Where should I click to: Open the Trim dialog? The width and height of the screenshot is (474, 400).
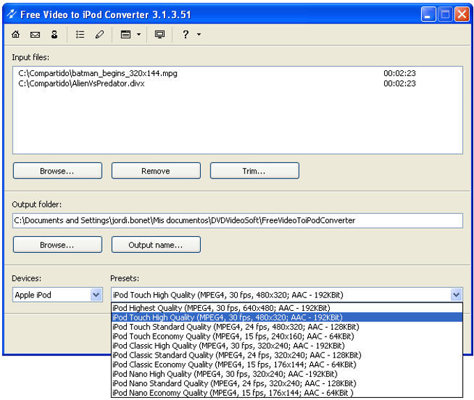(254, 171)
